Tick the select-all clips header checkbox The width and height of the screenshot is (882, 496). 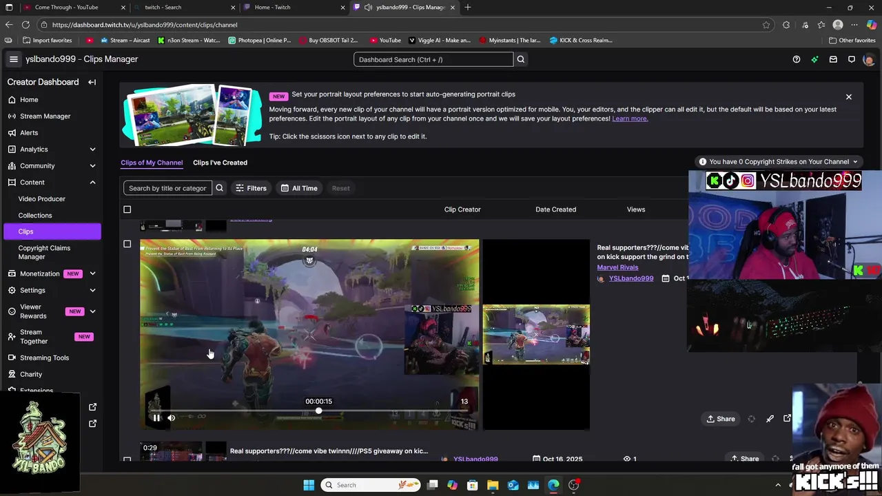pyautogui.click(x=127, y=209)
